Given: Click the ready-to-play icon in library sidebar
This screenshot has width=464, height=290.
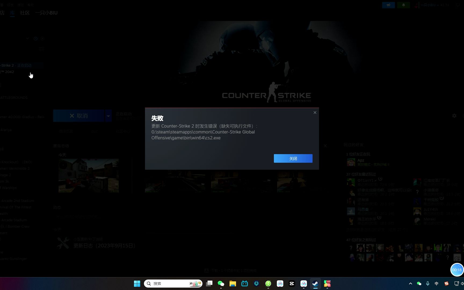Looking at the screenshot, I should coord(42,39).
